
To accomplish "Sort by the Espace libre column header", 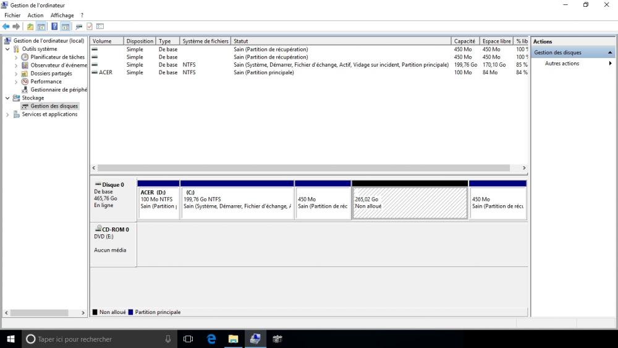I will tap(497, 41).
